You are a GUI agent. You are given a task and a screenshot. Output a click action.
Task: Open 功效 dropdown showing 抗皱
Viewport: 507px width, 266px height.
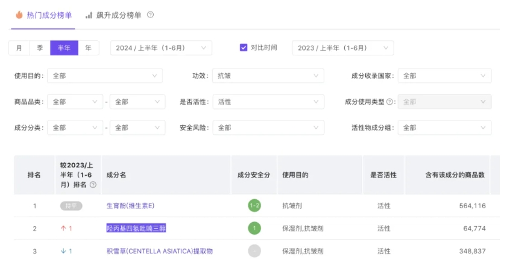(268, 76)
